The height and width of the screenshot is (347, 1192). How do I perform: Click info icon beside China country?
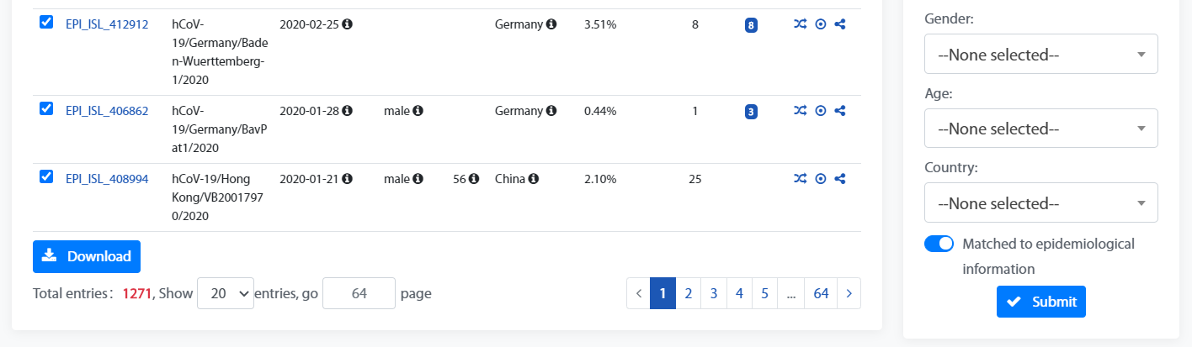tap(534, 178)
